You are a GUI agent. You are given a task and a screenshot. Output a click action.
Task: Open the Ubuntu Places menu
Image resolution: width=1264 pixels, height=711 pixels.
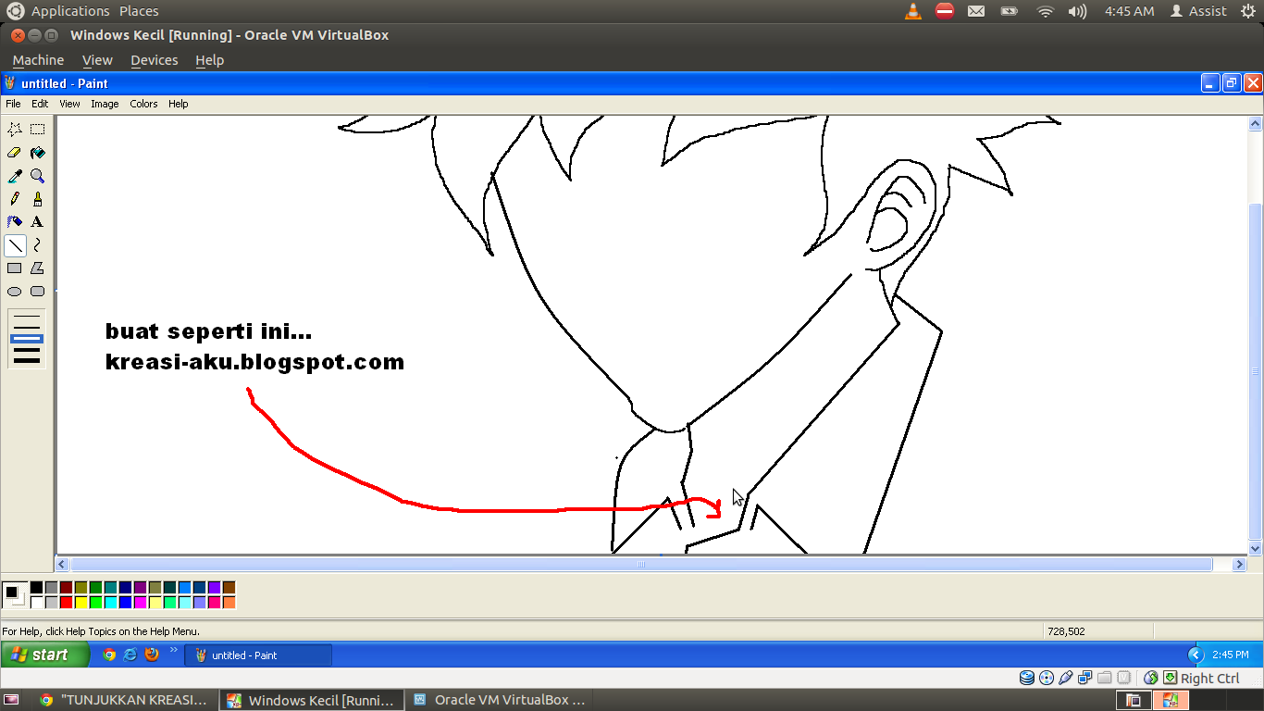pos(139,11)
